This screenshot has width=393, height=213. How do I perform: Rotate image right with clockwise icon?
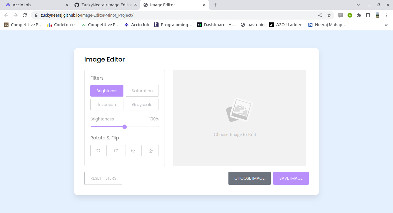pyautogui.click(x=116, y=151)
